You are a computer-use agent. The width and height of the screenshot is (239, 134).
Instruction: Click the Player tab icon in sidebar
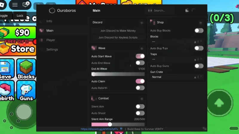tap(41, 40)
